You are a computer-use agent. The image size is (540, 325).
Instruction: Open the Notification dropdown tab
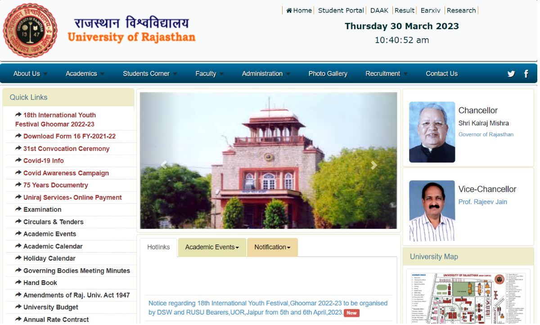click(272, 247)
